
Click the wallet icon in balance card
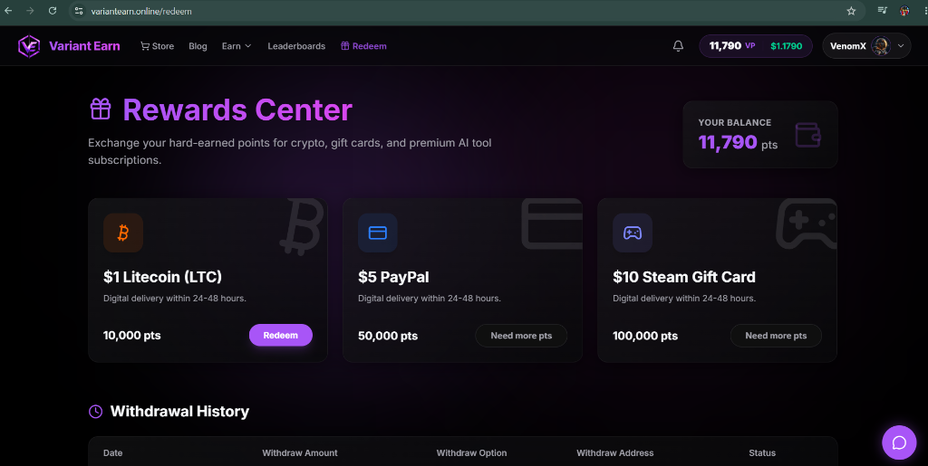pos(807,135)
